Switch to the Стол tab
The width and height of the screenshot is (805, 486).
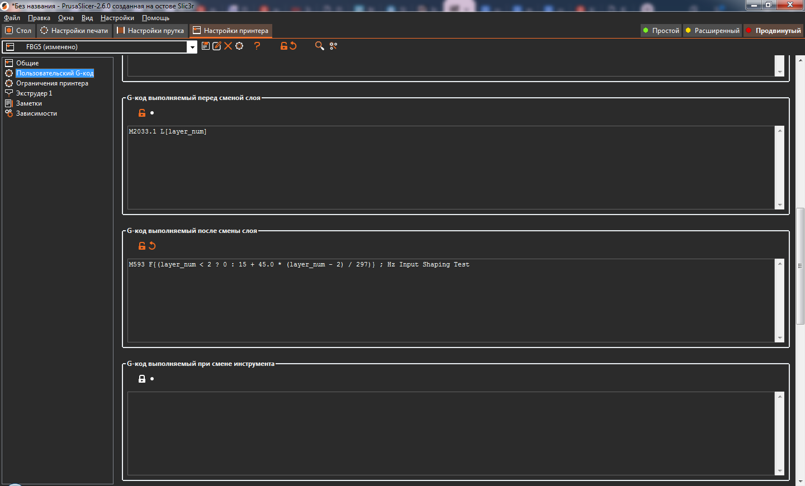pos(18,31)
